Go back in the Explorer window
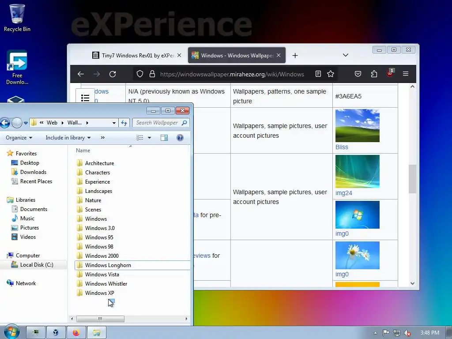This screenshot has height=339, width=452. [x=4, y=123]
